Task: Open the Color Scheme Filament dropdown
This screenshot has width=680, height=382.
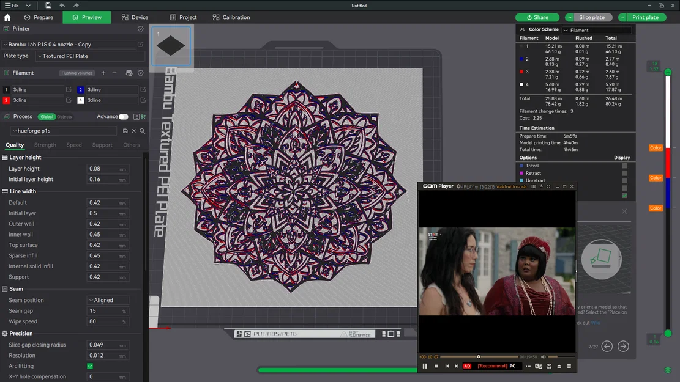Action: (597, 29)
